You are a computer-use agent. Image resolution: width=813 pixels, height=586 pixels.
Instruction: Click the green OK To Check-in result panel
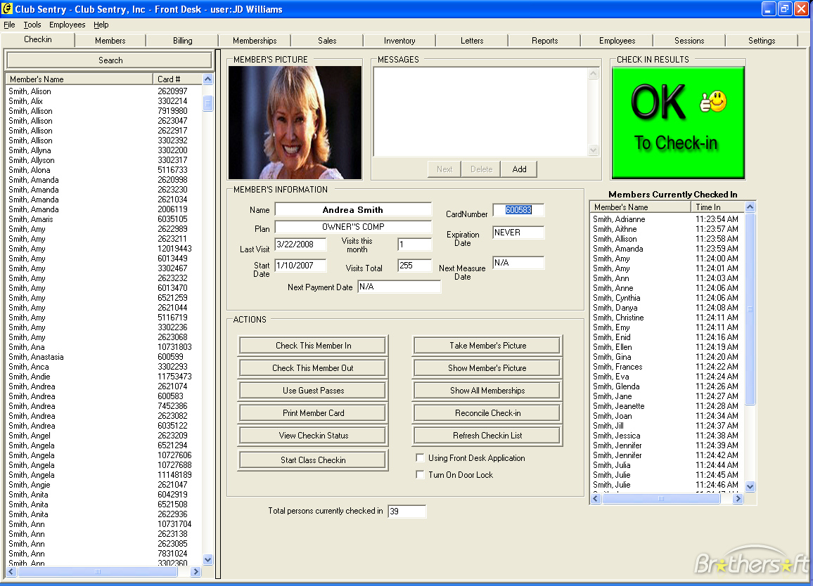point(678,123)
